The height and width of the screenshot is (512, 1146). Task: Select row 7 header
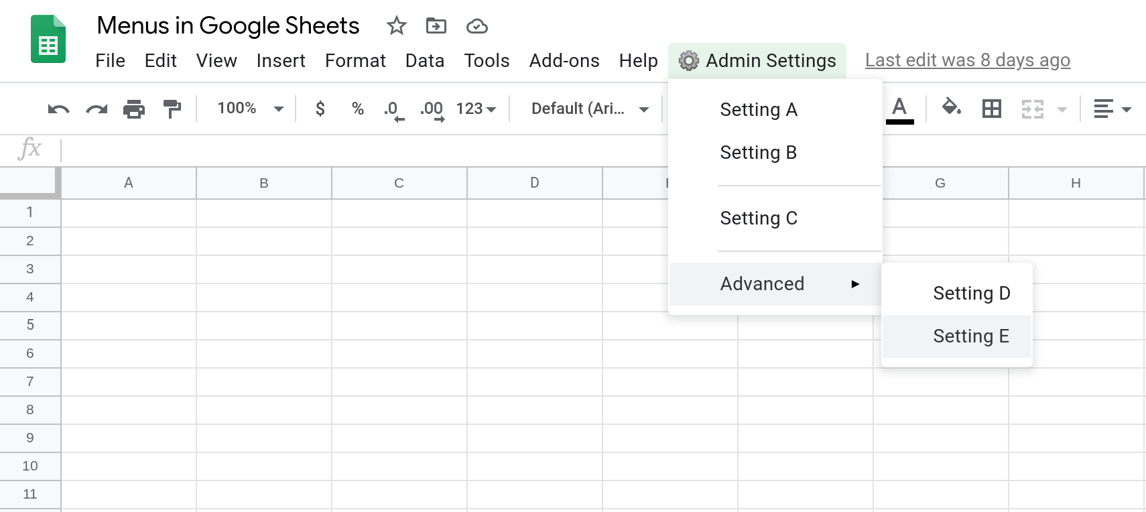[x=30, y=381]
